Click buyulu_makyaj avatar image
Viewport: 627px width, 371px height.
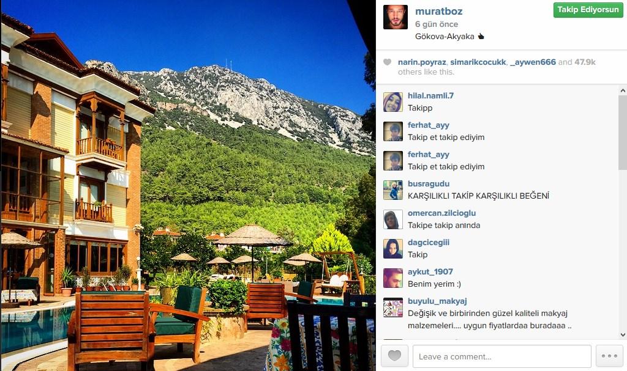pos(392,307)
